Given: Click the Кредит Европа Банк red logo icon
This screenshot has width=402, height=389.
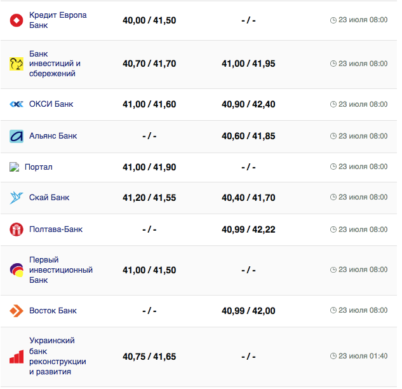Looking at the screenshot, I should tap(17, 20).
